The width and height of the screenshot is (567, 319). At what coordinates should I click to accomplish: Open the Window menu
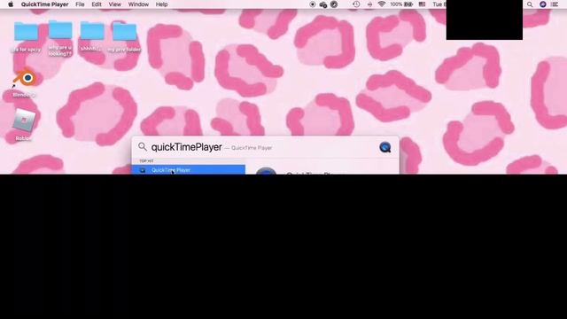(138, 4)
